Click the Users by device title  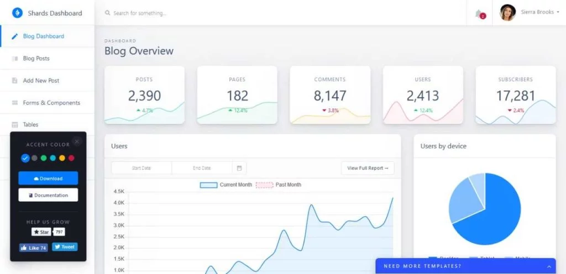point(443,146)
